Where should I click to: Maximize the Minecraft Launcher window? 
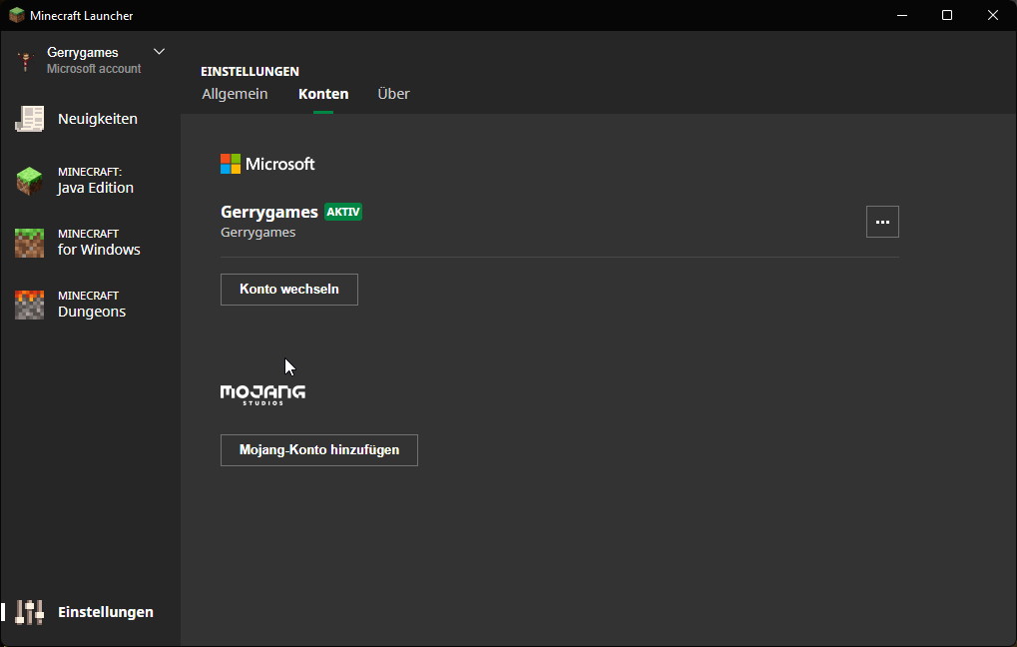pyautogui.click(x=947, y=15)
